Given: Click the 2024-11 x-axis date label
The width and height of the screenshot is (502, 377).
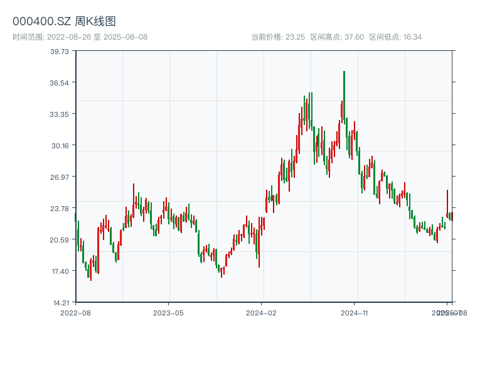Looking at the screenshot, I should 355,312.
